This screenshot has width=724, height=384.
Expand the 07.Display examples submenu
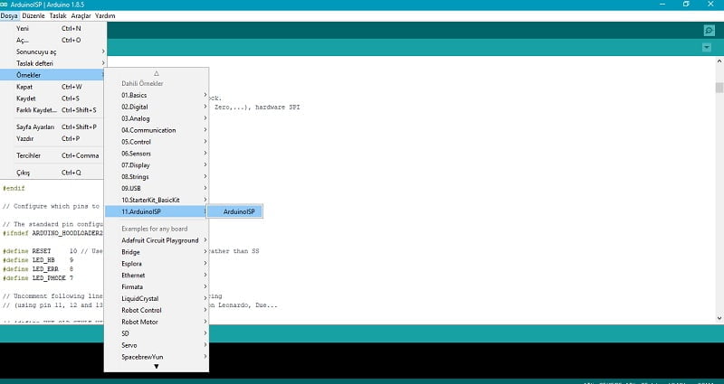[x=157, y=165]
